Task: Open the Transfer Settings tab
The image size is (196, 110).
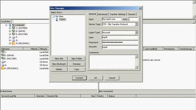Action: coord(117,14)
